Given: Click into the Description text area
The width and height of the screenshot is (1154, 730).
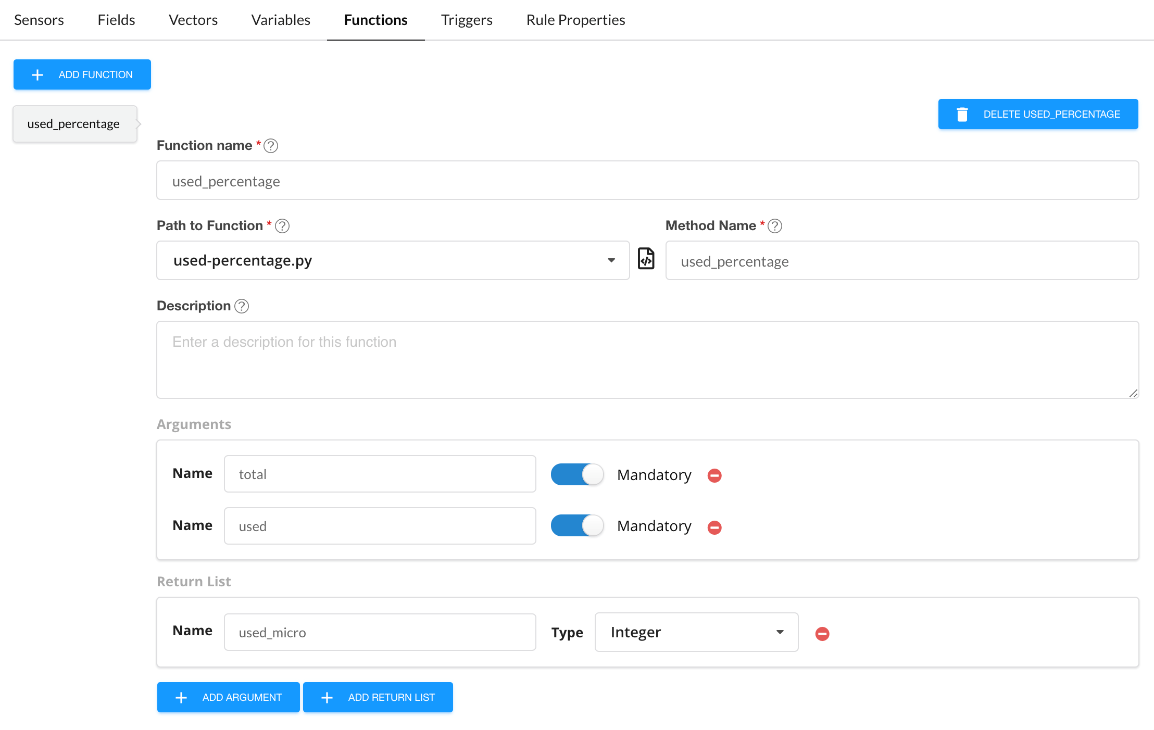Looking at the screenshot, I should click(647, 359).
